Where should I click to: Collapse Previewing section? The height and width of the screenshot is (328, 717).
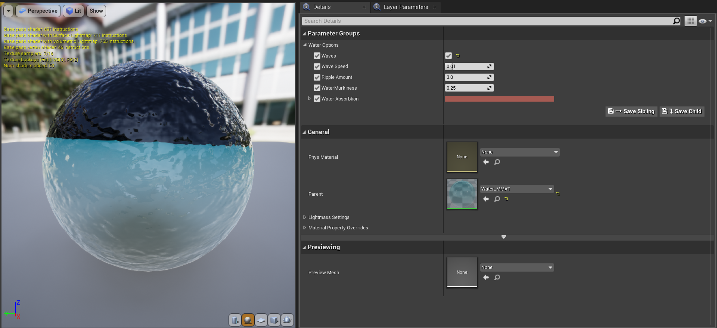click(x=304, y=247)
